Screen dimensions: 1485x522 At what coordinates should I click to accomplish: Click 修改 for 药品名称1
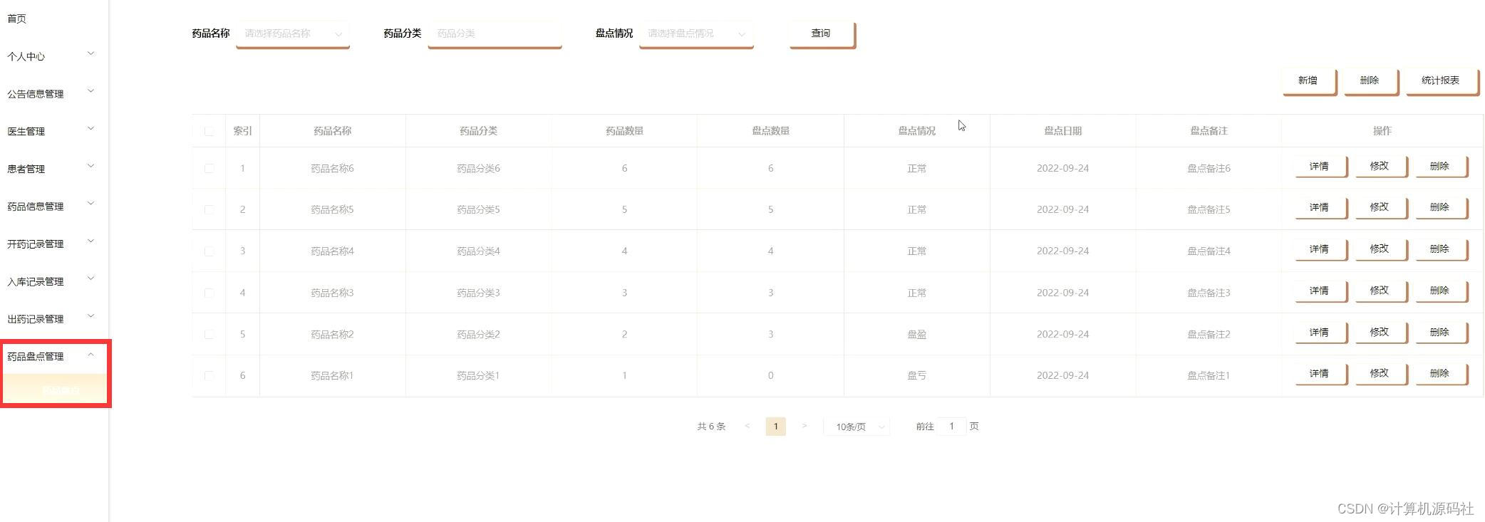[1380, 374]
